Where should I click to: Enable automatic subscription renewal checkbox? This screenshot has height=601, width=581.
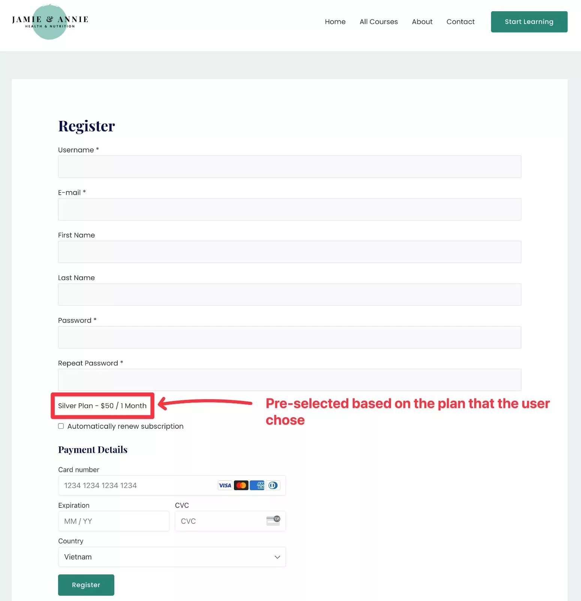(x=61, y=426)
